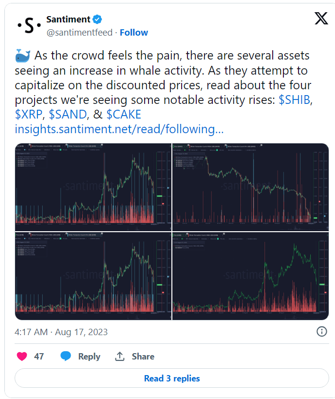The width and height of the screenshot is (335, 399).
Task: Open the bottom-left chart image
Action: (93, 276)
